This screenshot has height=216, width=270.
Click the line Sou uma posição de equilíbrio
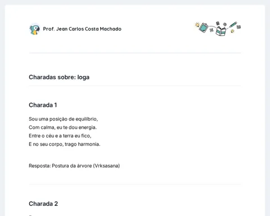(x=63, y=119)
